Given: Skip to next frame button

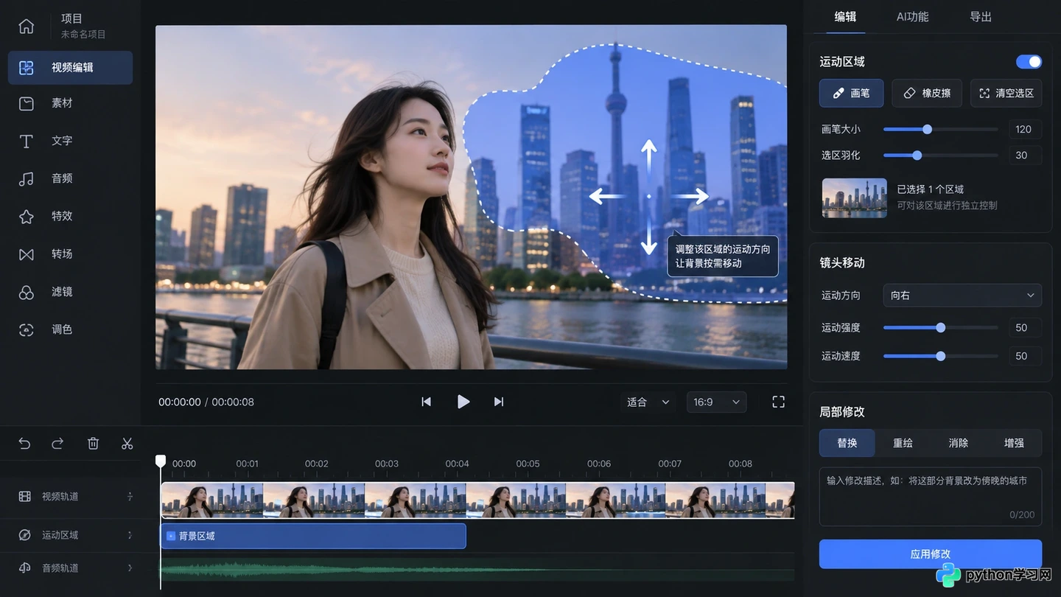Looking at the screenshot, I should [499, 402].
